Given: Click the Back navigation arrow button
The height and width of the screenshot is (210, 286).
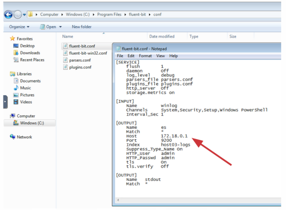Looking at the screenshot, I should [8, 15].
